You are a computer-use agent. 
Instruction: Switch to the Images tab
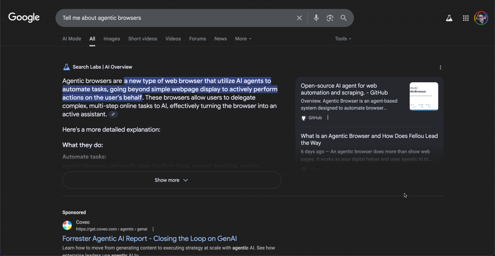point(112,39)
